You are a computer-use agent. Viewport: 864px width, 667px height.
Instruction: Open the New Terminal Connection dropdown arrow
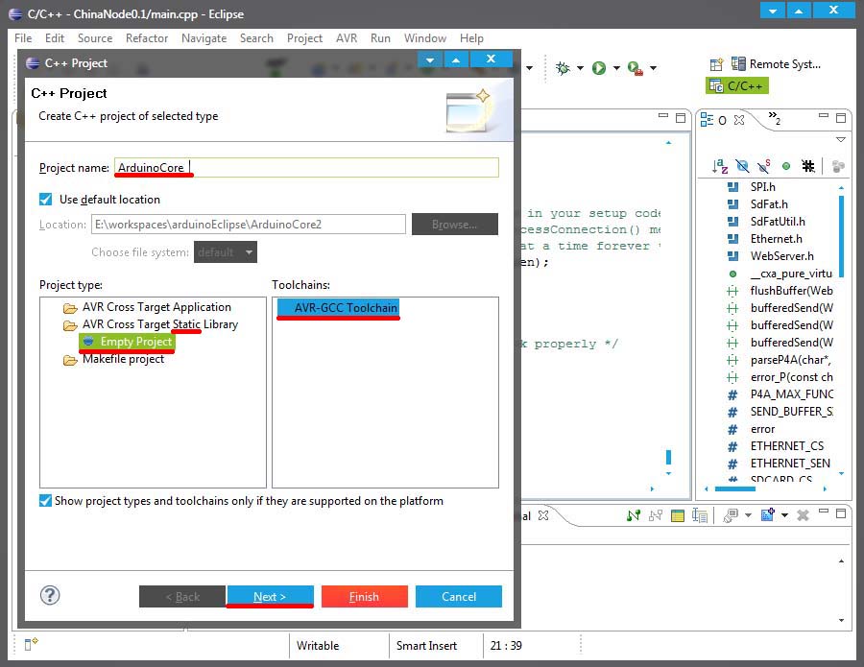(x=784, y=515)
